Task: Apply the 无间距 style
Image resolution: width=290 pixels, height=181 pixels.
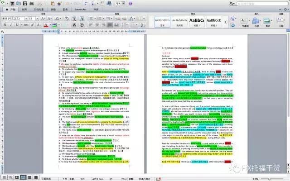Action: coord(179,22)
